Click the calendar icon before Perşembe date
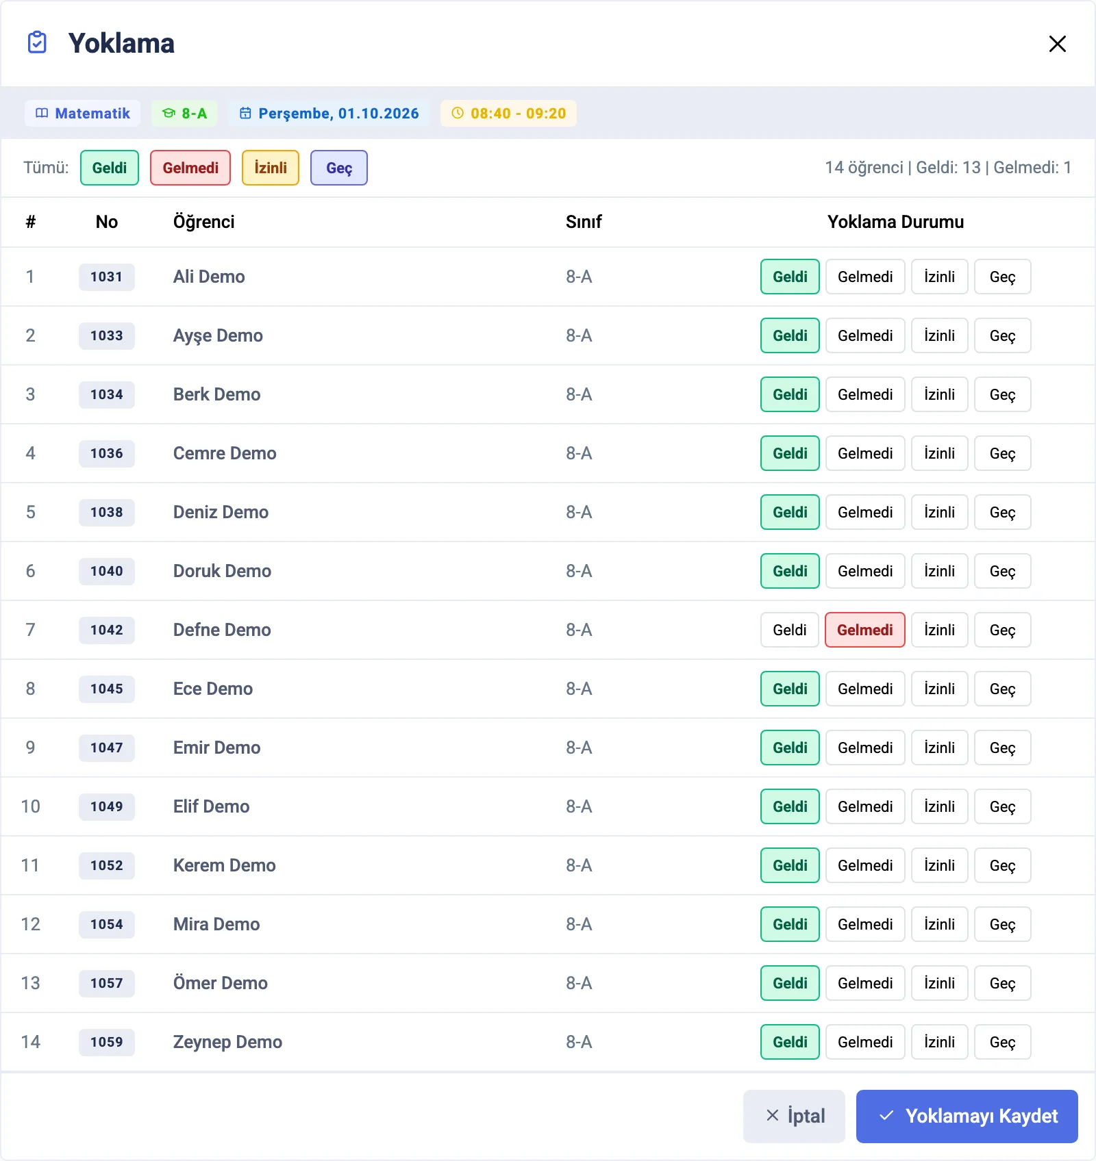Image resolution: width=1096 pixels, height=1161 pixels. (x=245, y=113)
